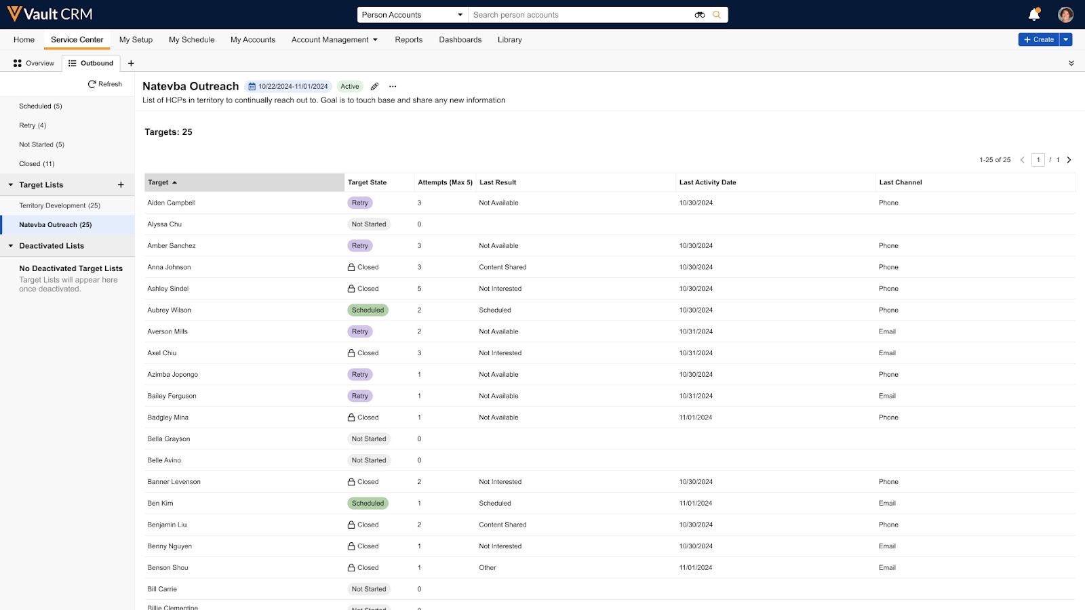Switch to the Overview tab

point(34,63)
